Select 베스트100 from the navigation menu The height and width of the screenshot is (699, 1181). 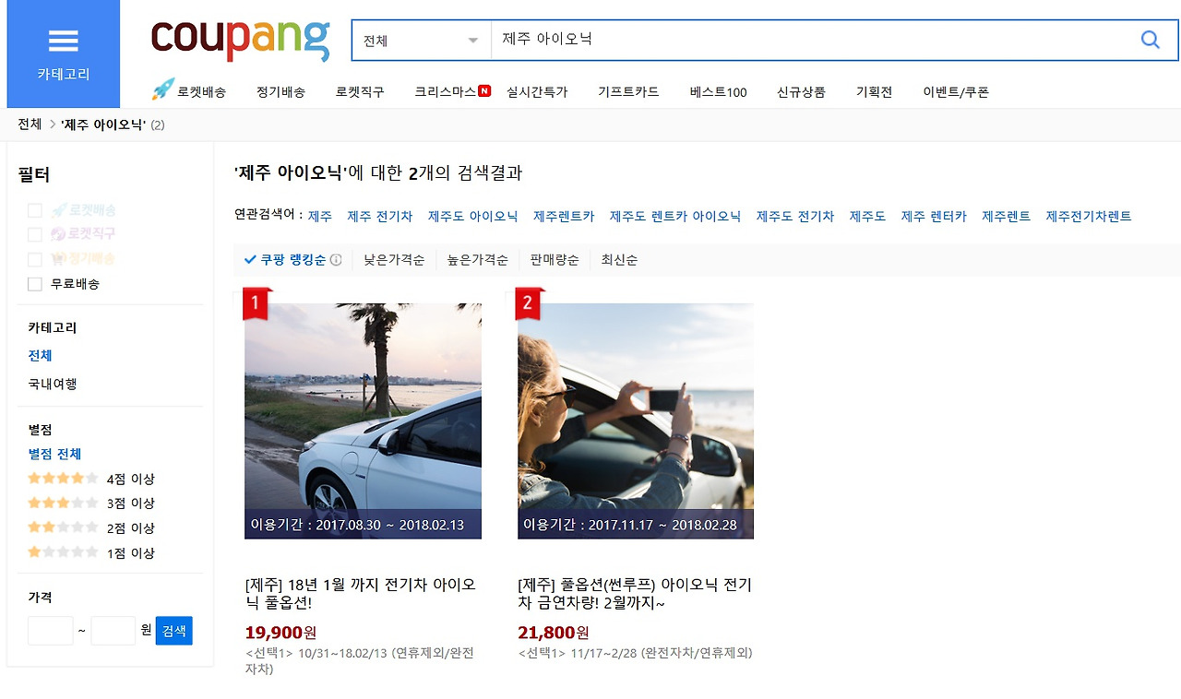pos(718,91)
